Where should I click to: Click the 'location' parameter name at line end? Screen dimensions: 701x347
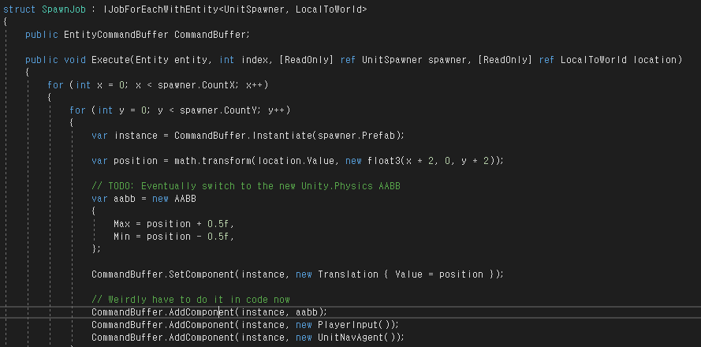tap(654, 60)
